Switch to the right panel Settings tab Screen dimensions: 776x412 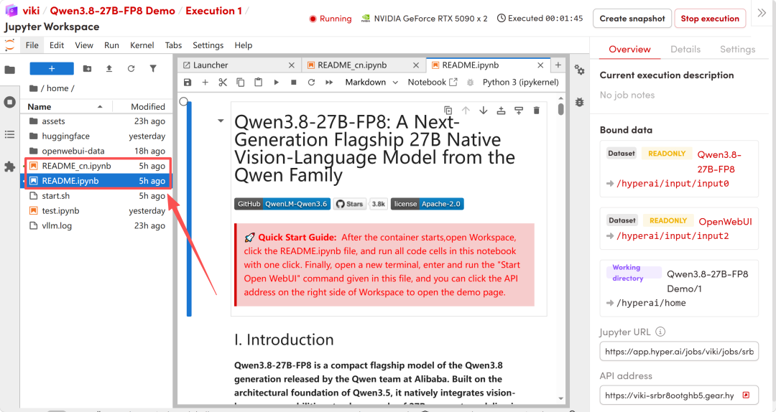click(737, 49)
